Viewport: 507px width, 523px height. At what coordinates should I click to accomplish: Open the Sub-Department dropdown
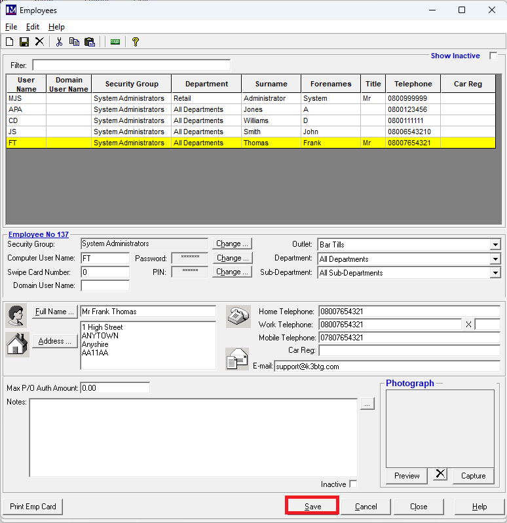click(x=495, y=273)
